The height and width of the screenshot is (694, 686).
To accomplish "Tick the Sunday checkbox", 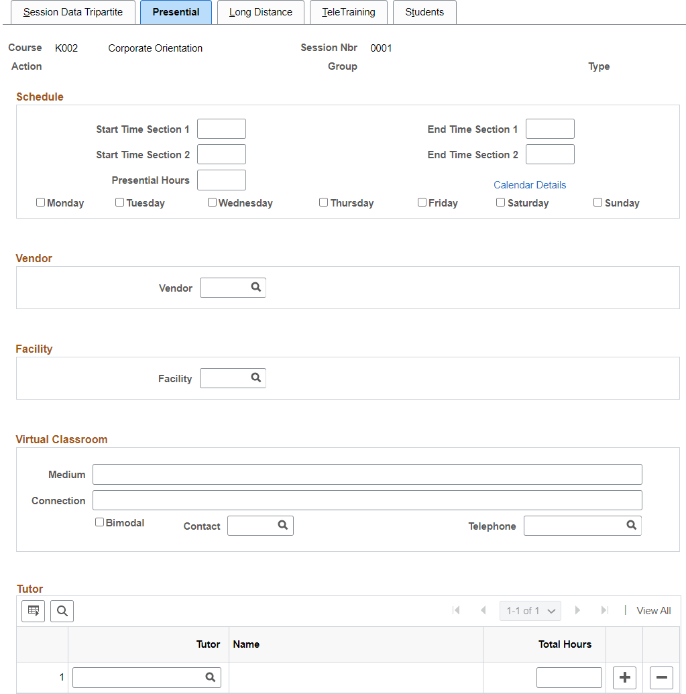I will [597, 203].
